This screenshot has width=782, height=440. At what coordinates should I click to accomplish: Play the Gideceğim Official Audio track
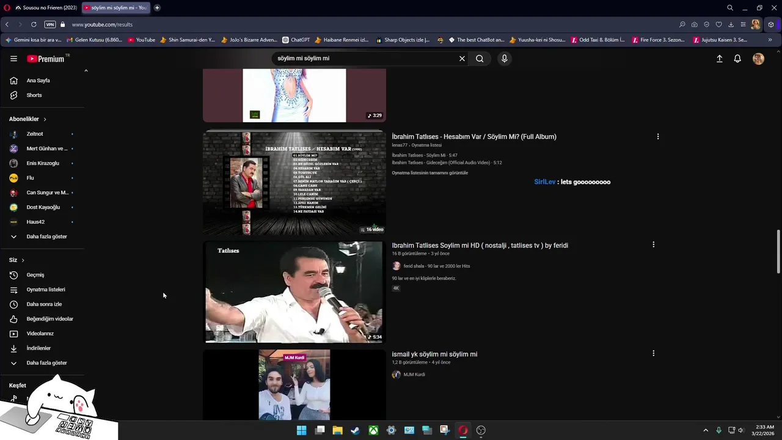pyautogui.click(x=447, y=163)
